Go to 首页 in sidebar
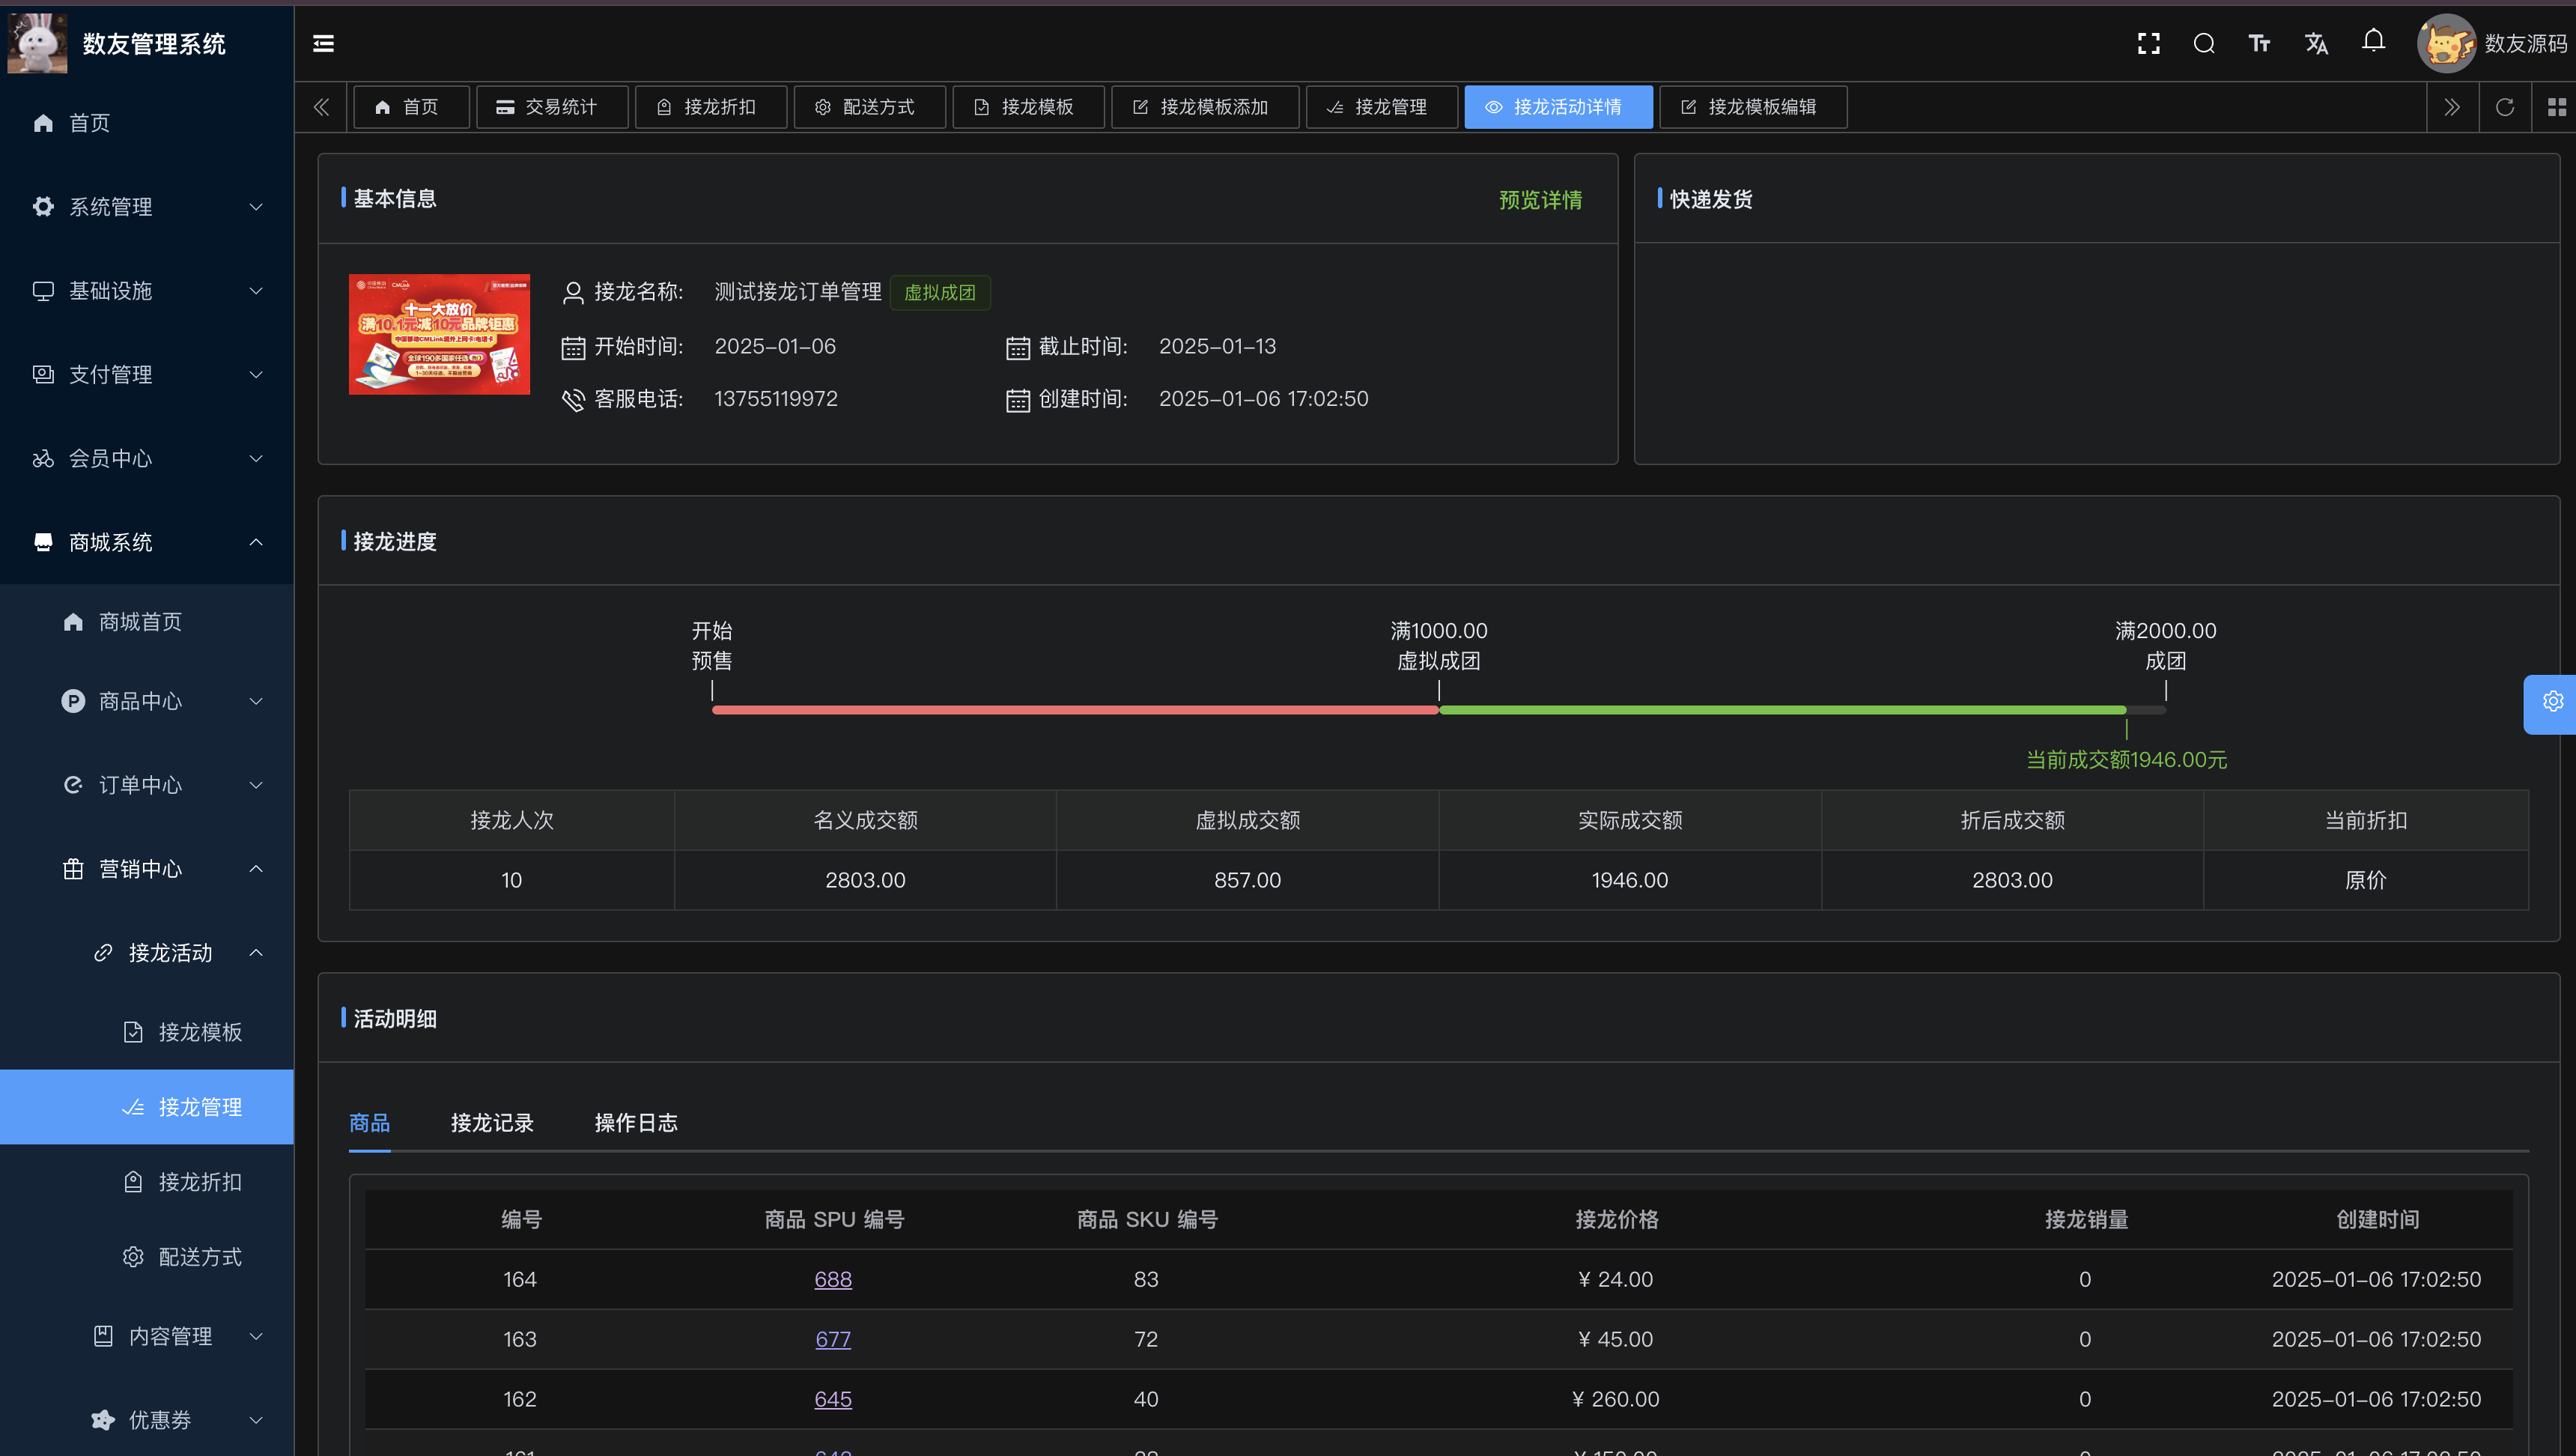Screen dimensions: 2576x1456 point(147,123)
